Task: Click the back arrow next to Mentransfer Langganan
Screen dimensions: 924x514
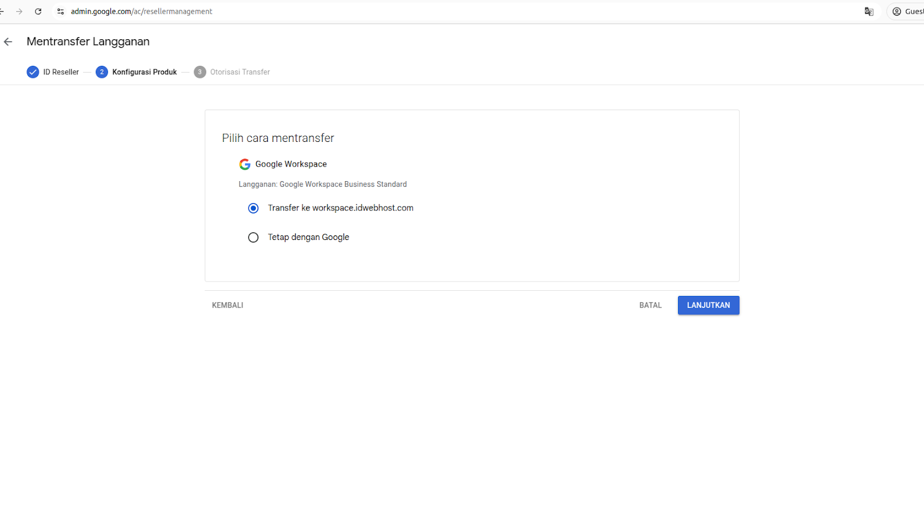Action: click(8, 41)
